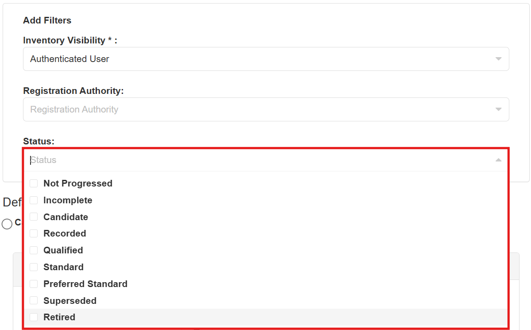Select the Retired status checkbox
531x330 pixels.
[x=34, y=317]
